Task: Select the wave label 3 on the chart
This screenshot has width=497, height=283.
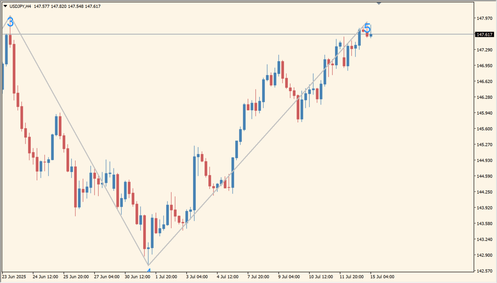Action: coord(10,22)
